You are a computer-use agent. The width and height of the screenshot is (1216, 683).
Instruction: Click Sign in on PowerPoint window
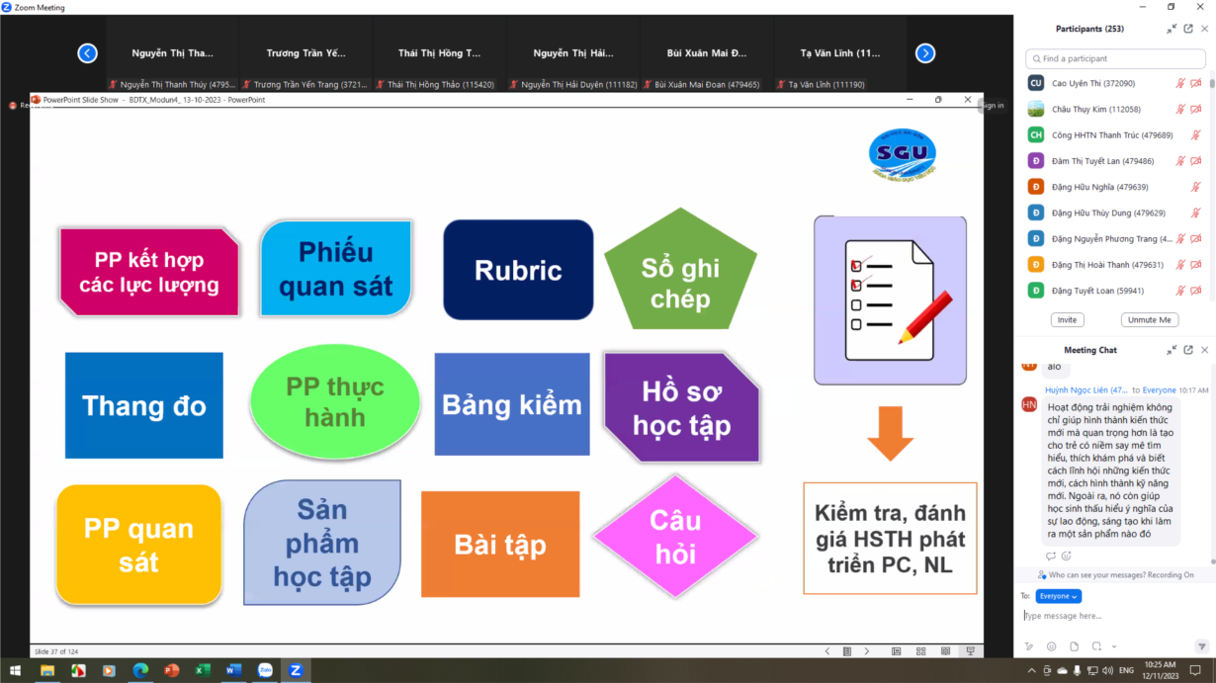(992, 105)
